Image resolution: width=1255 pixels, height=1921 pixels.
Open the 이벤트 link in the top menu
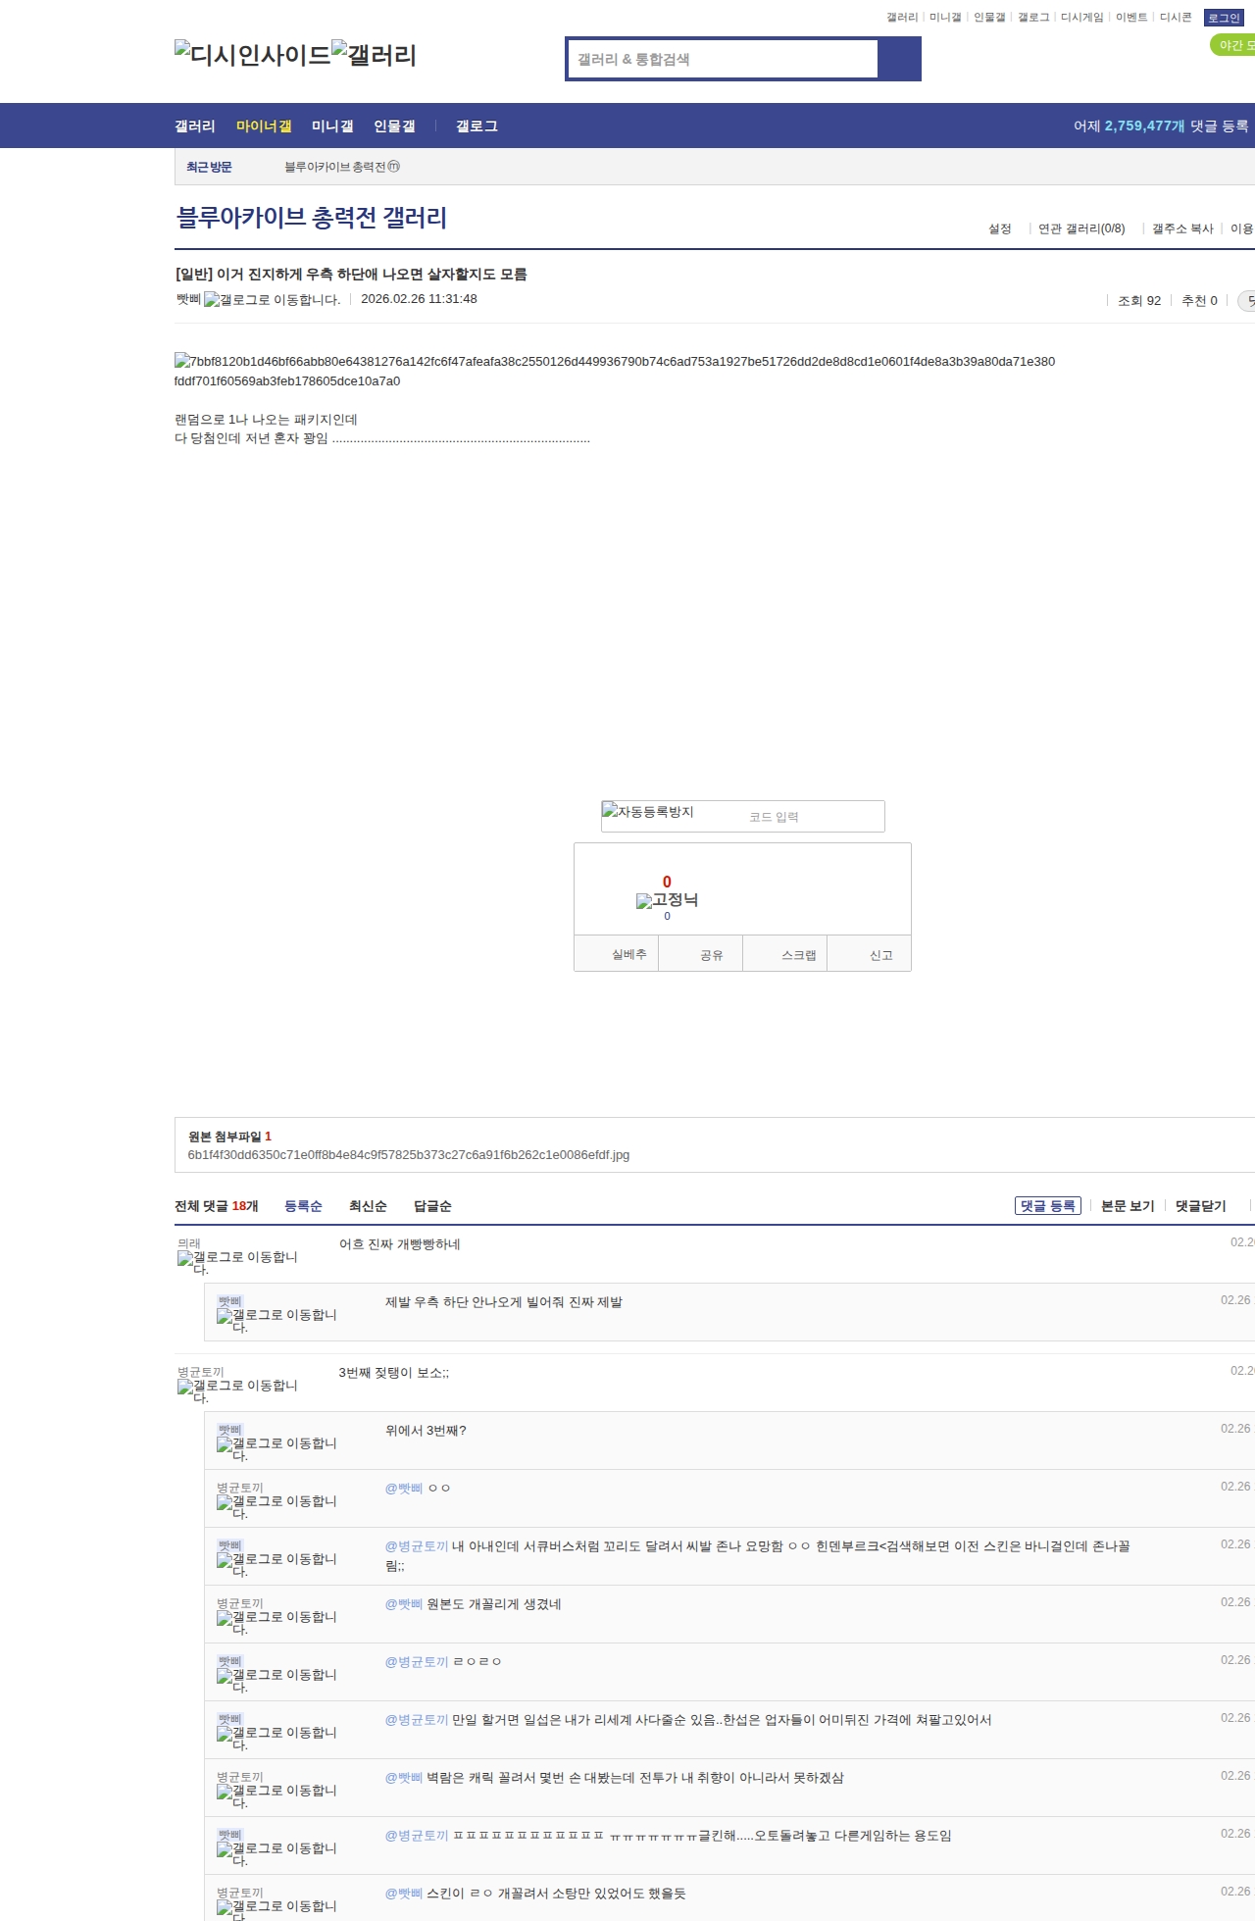[x=1131, y=18]
